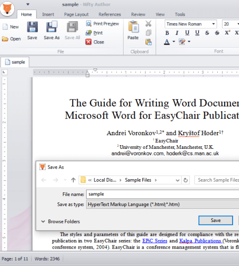Image resolution: width=239 pixels, height=266 pixels.
Task: Open the Review tab
Action: coord(138,14)
